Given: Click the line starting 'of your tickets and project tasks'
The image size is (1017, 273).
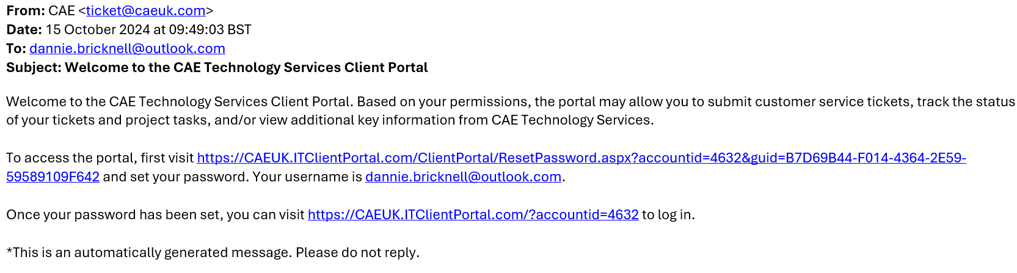Looking at the screenshot, I should (330, 120).
